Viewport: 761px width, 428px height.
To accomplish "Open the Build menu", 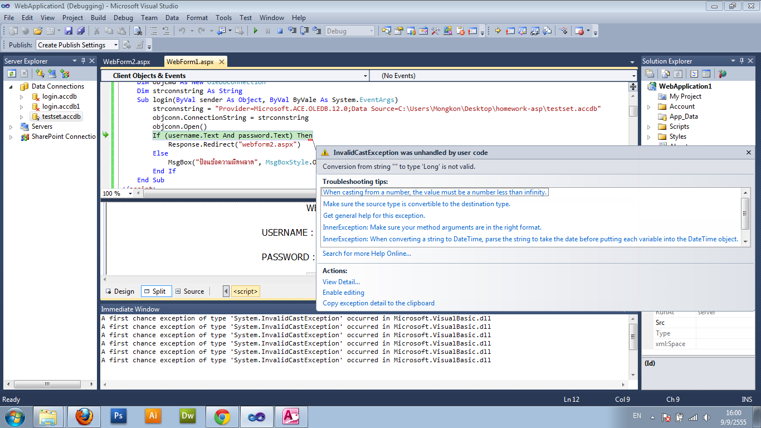I will pyautogui.click(x=98, y=18).
